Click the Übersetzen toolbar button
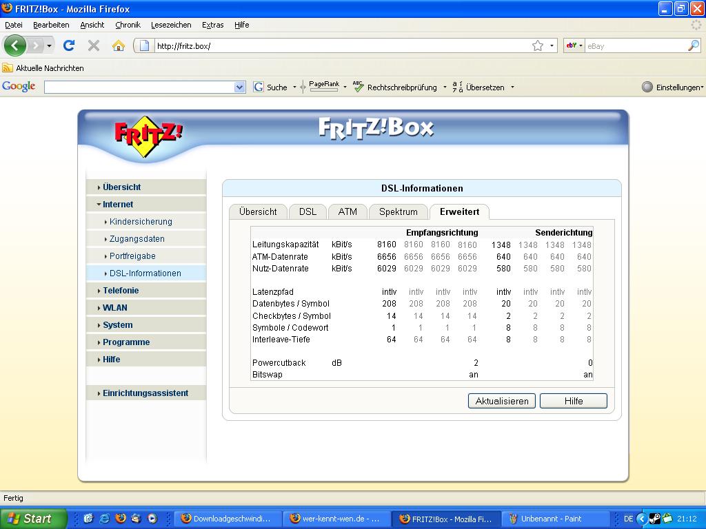Image resolution: width=706 pixels, height=529 pixels. [478, 87]
